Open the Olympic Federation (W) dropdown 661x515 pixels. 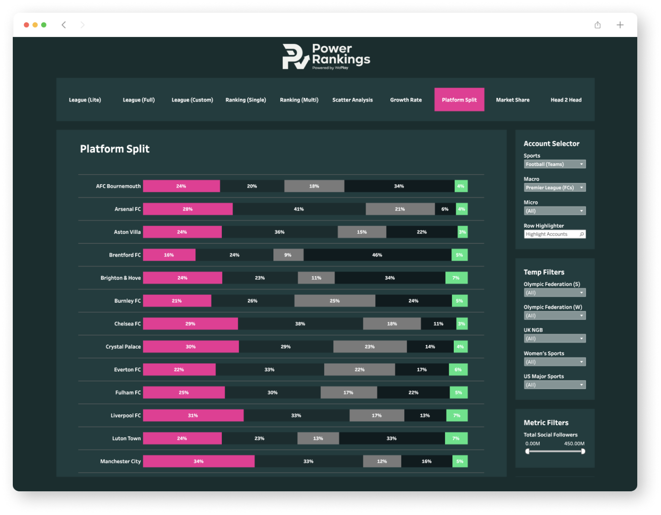coord(555,315)
